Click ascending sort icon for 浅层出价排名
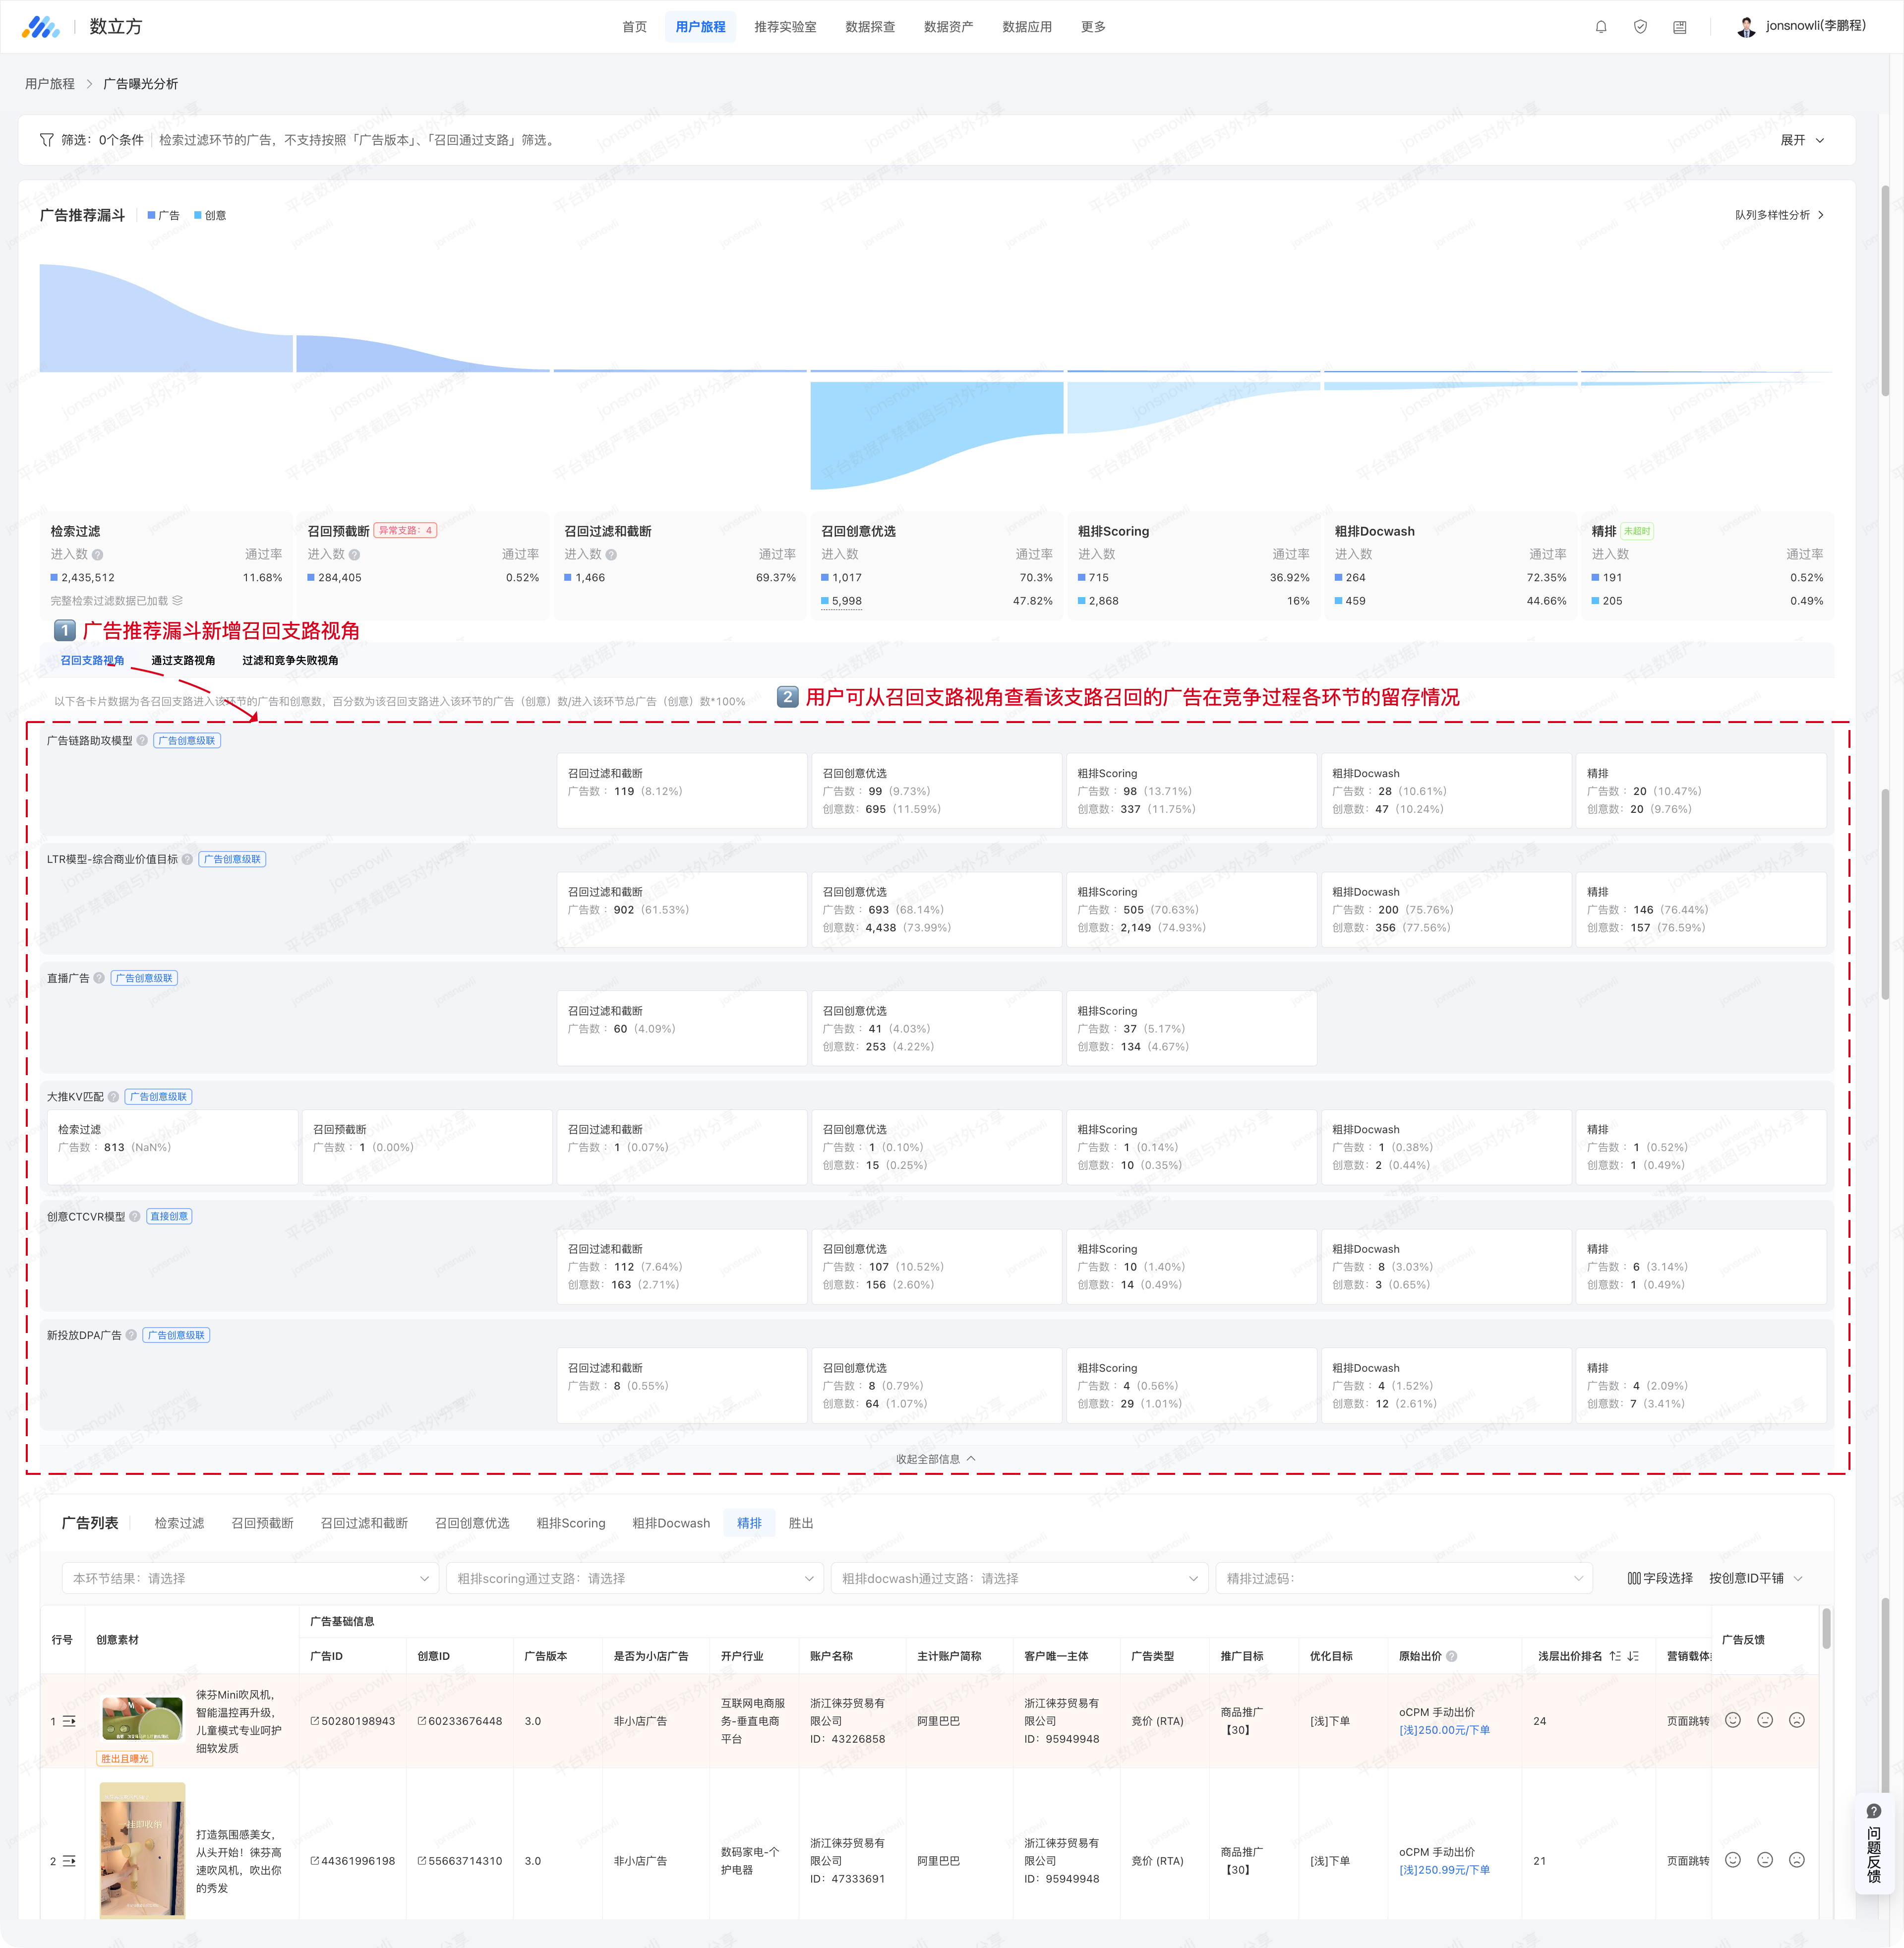 1615,1656
